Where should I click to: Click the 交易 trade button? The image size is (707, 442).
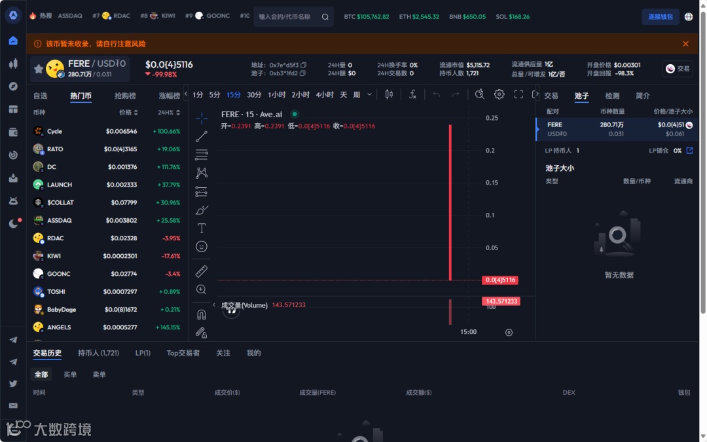(678, 69)
